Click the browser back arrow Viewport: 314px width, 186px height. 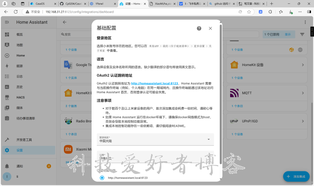(6, 12)
